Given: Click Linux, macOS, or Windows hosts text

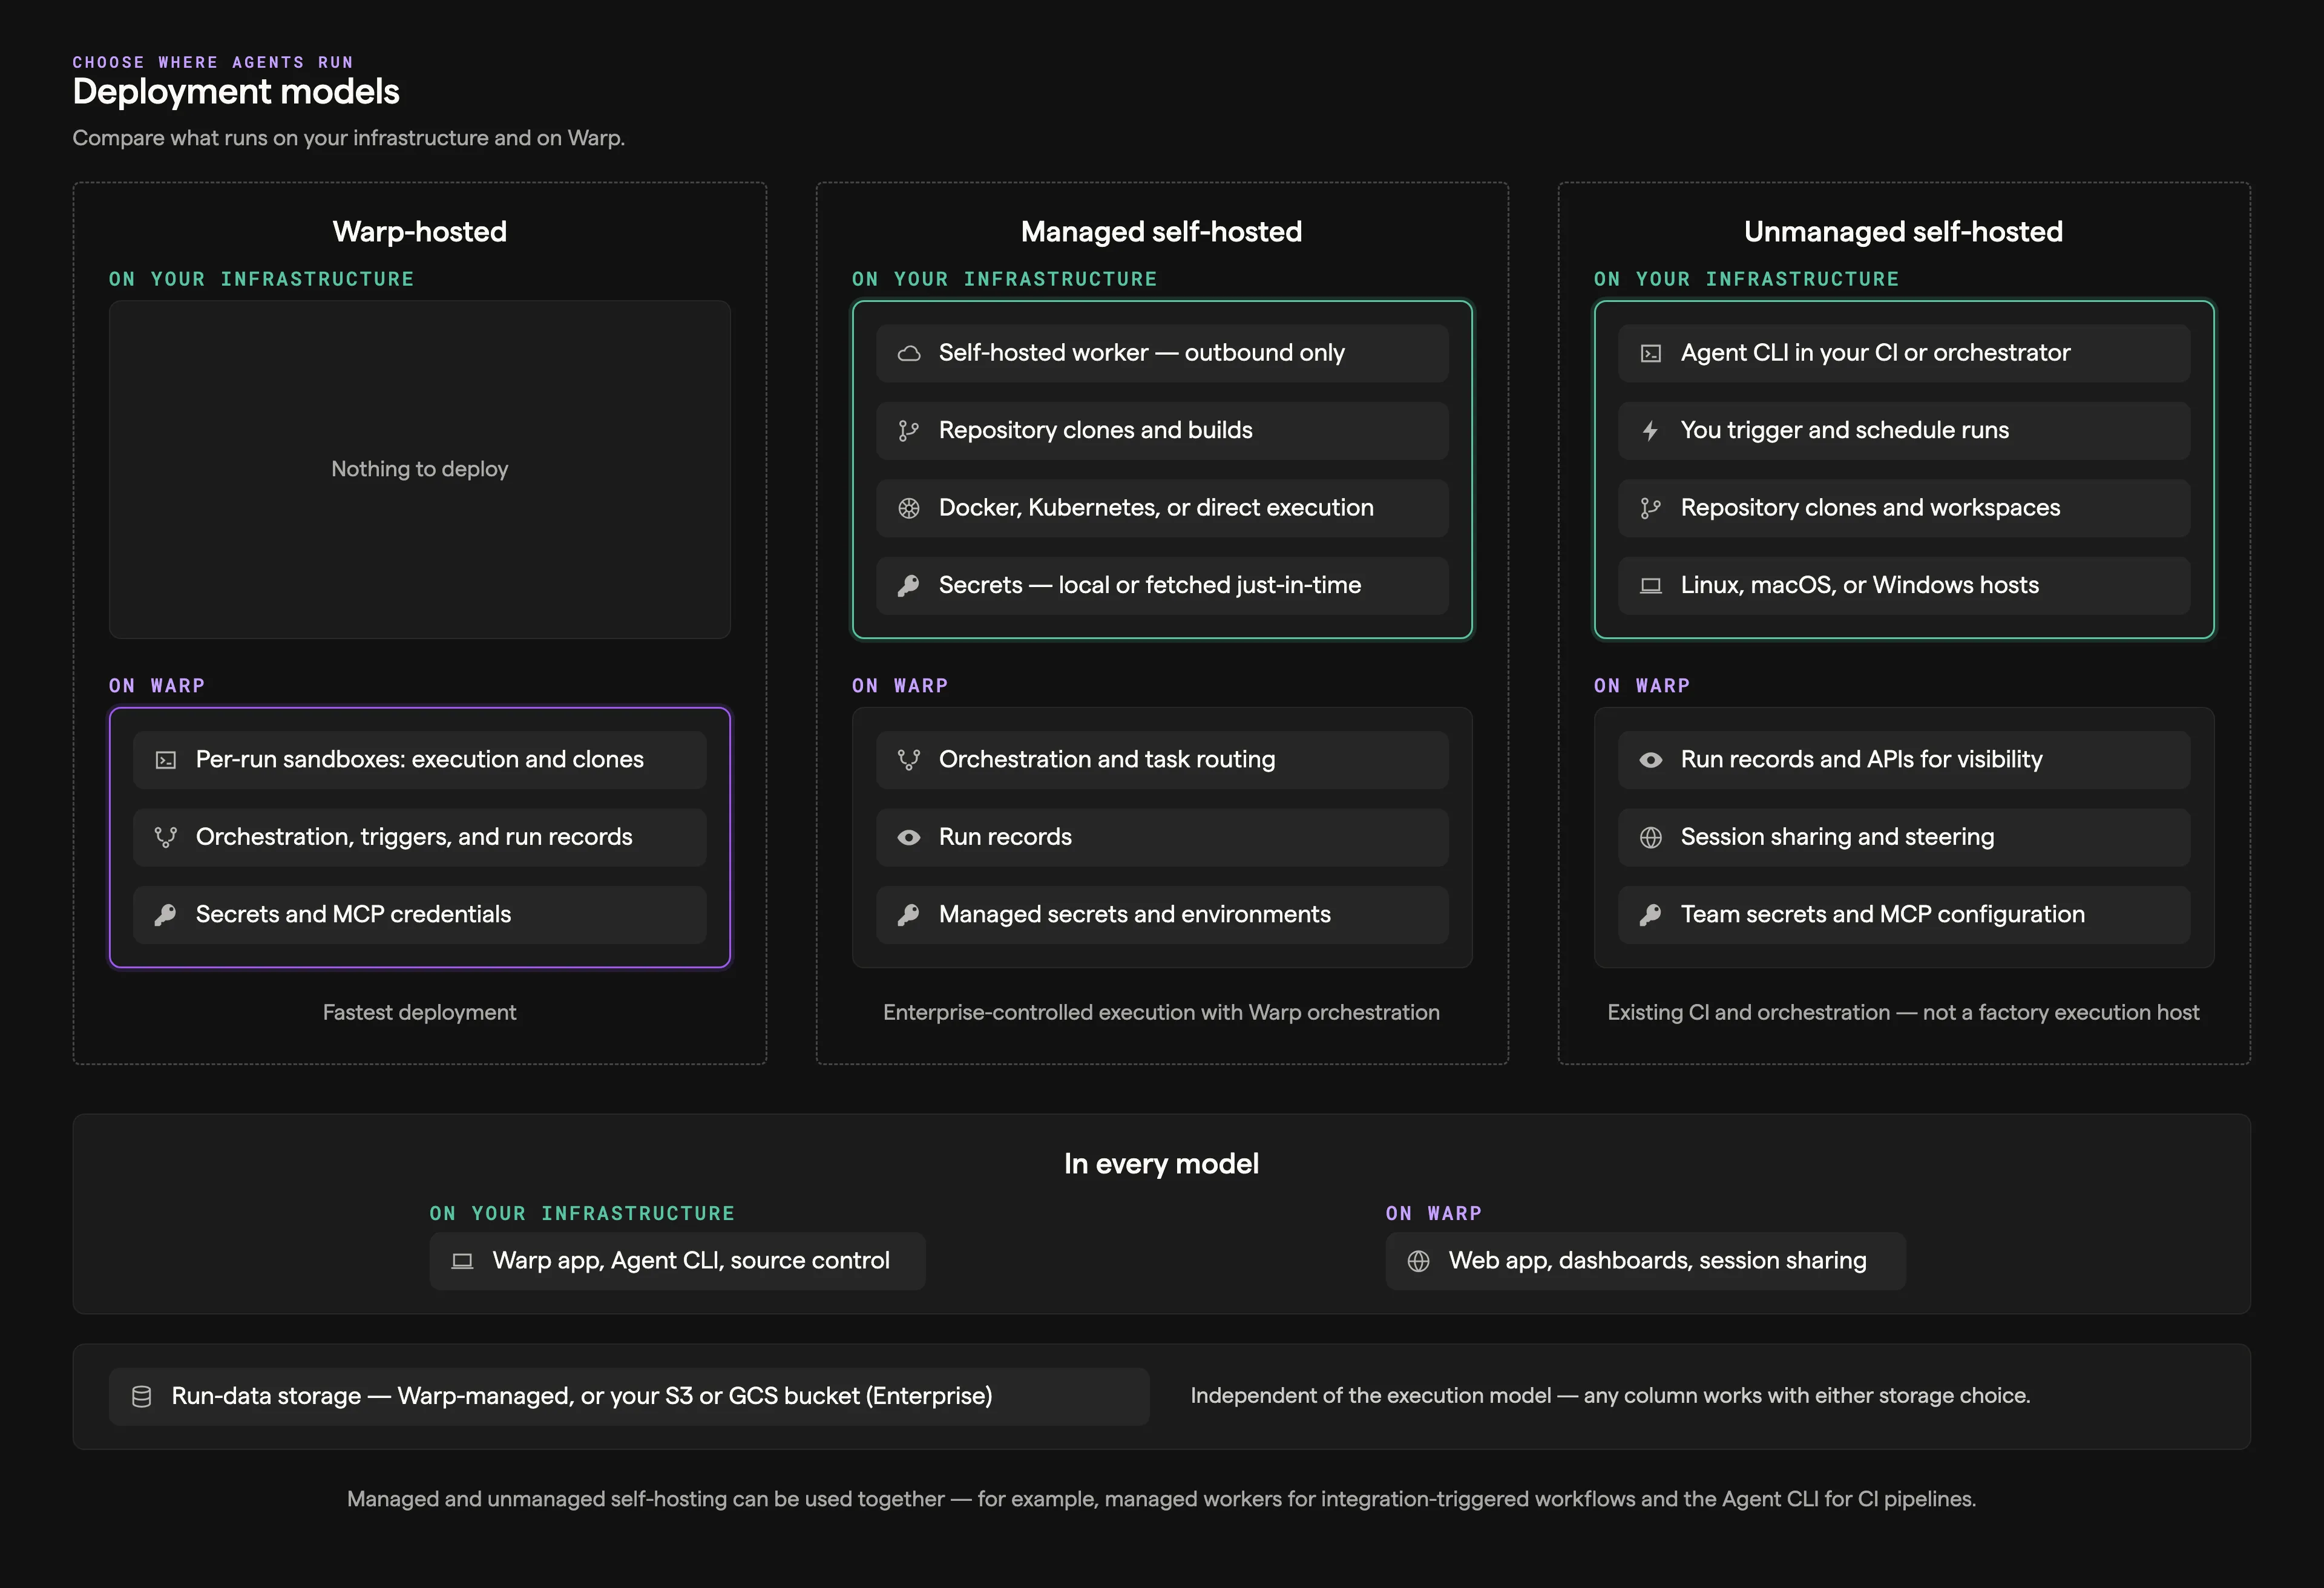Looking at the screenshot, I should point(1859,586).
